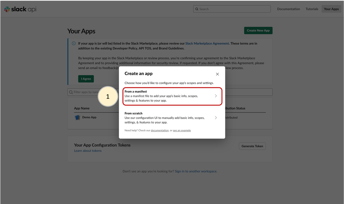Screen dimensions: 344x204
Task: Click the Slack API logo
Action: [x=20, y=9]
